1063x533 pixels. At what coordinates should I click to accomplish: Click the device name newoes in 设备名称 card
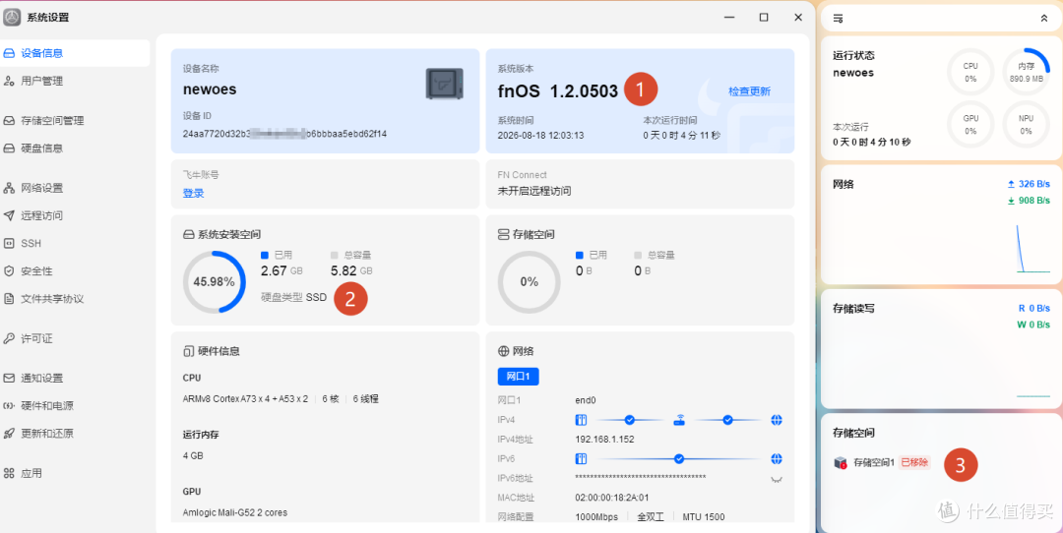pos(210,89)
